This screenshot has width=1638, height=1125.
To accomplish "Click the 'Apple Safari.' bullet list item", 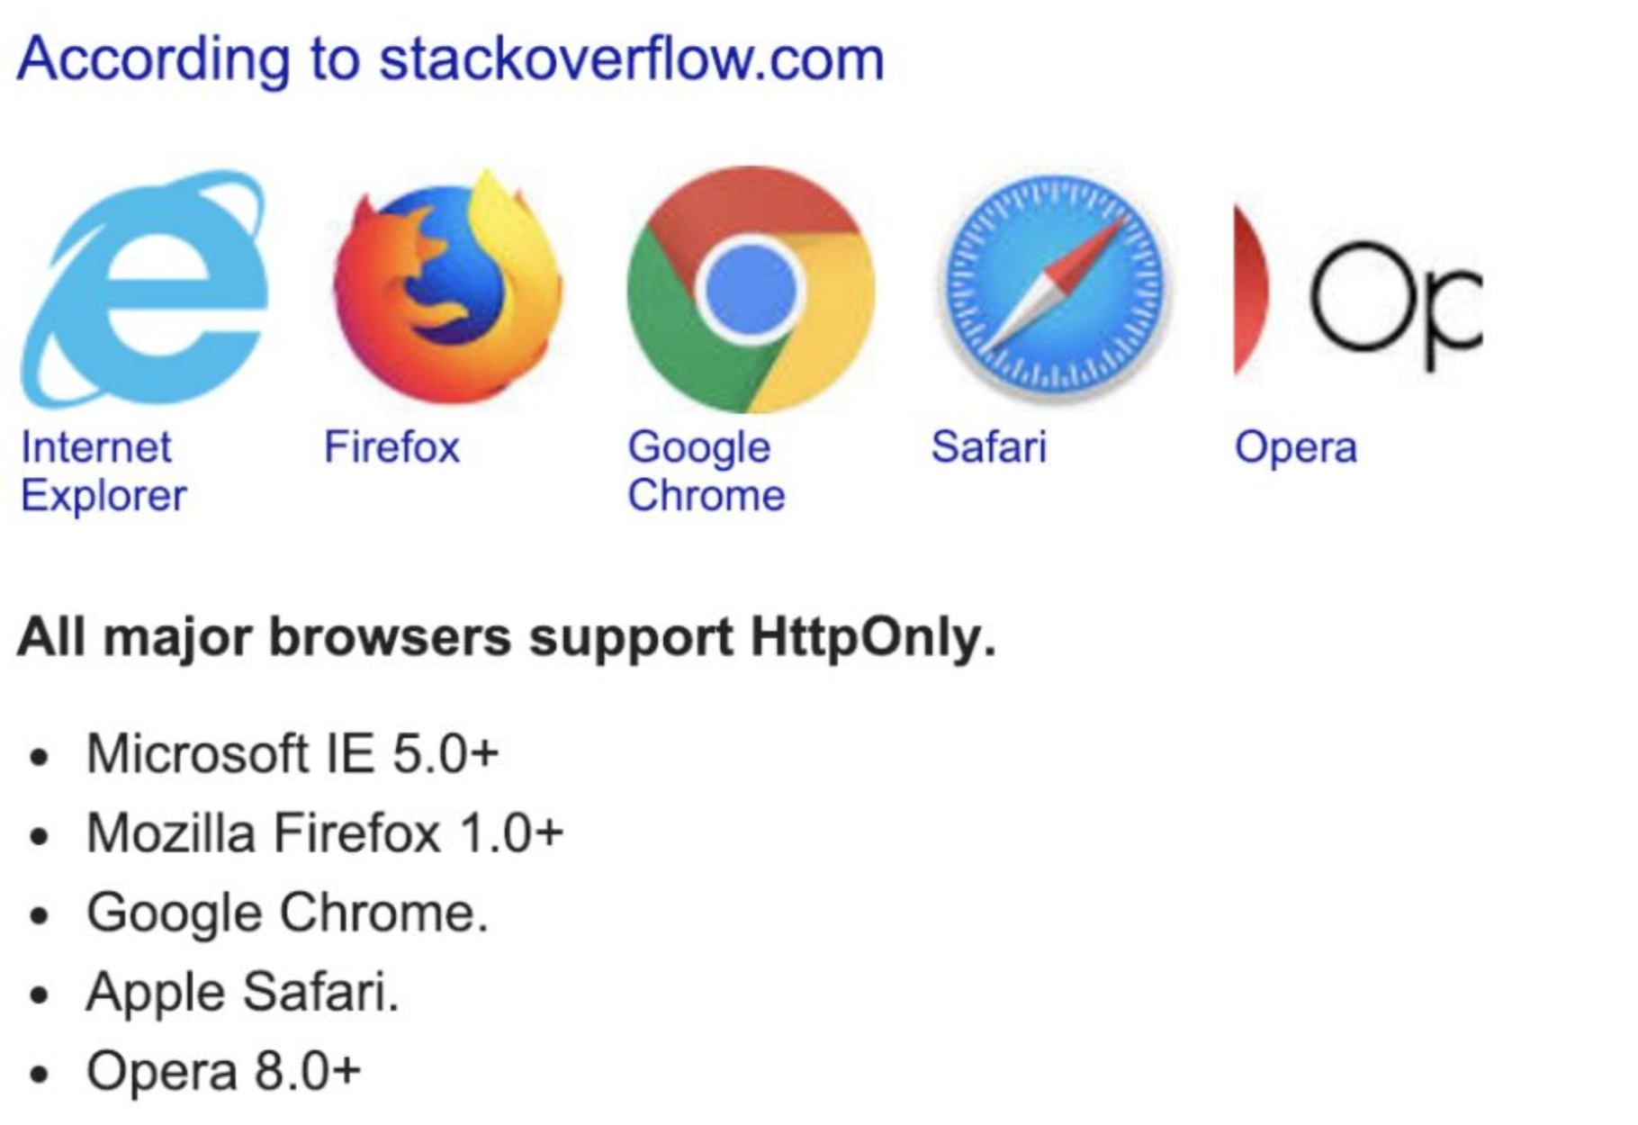I will click(x=243, y=993).
